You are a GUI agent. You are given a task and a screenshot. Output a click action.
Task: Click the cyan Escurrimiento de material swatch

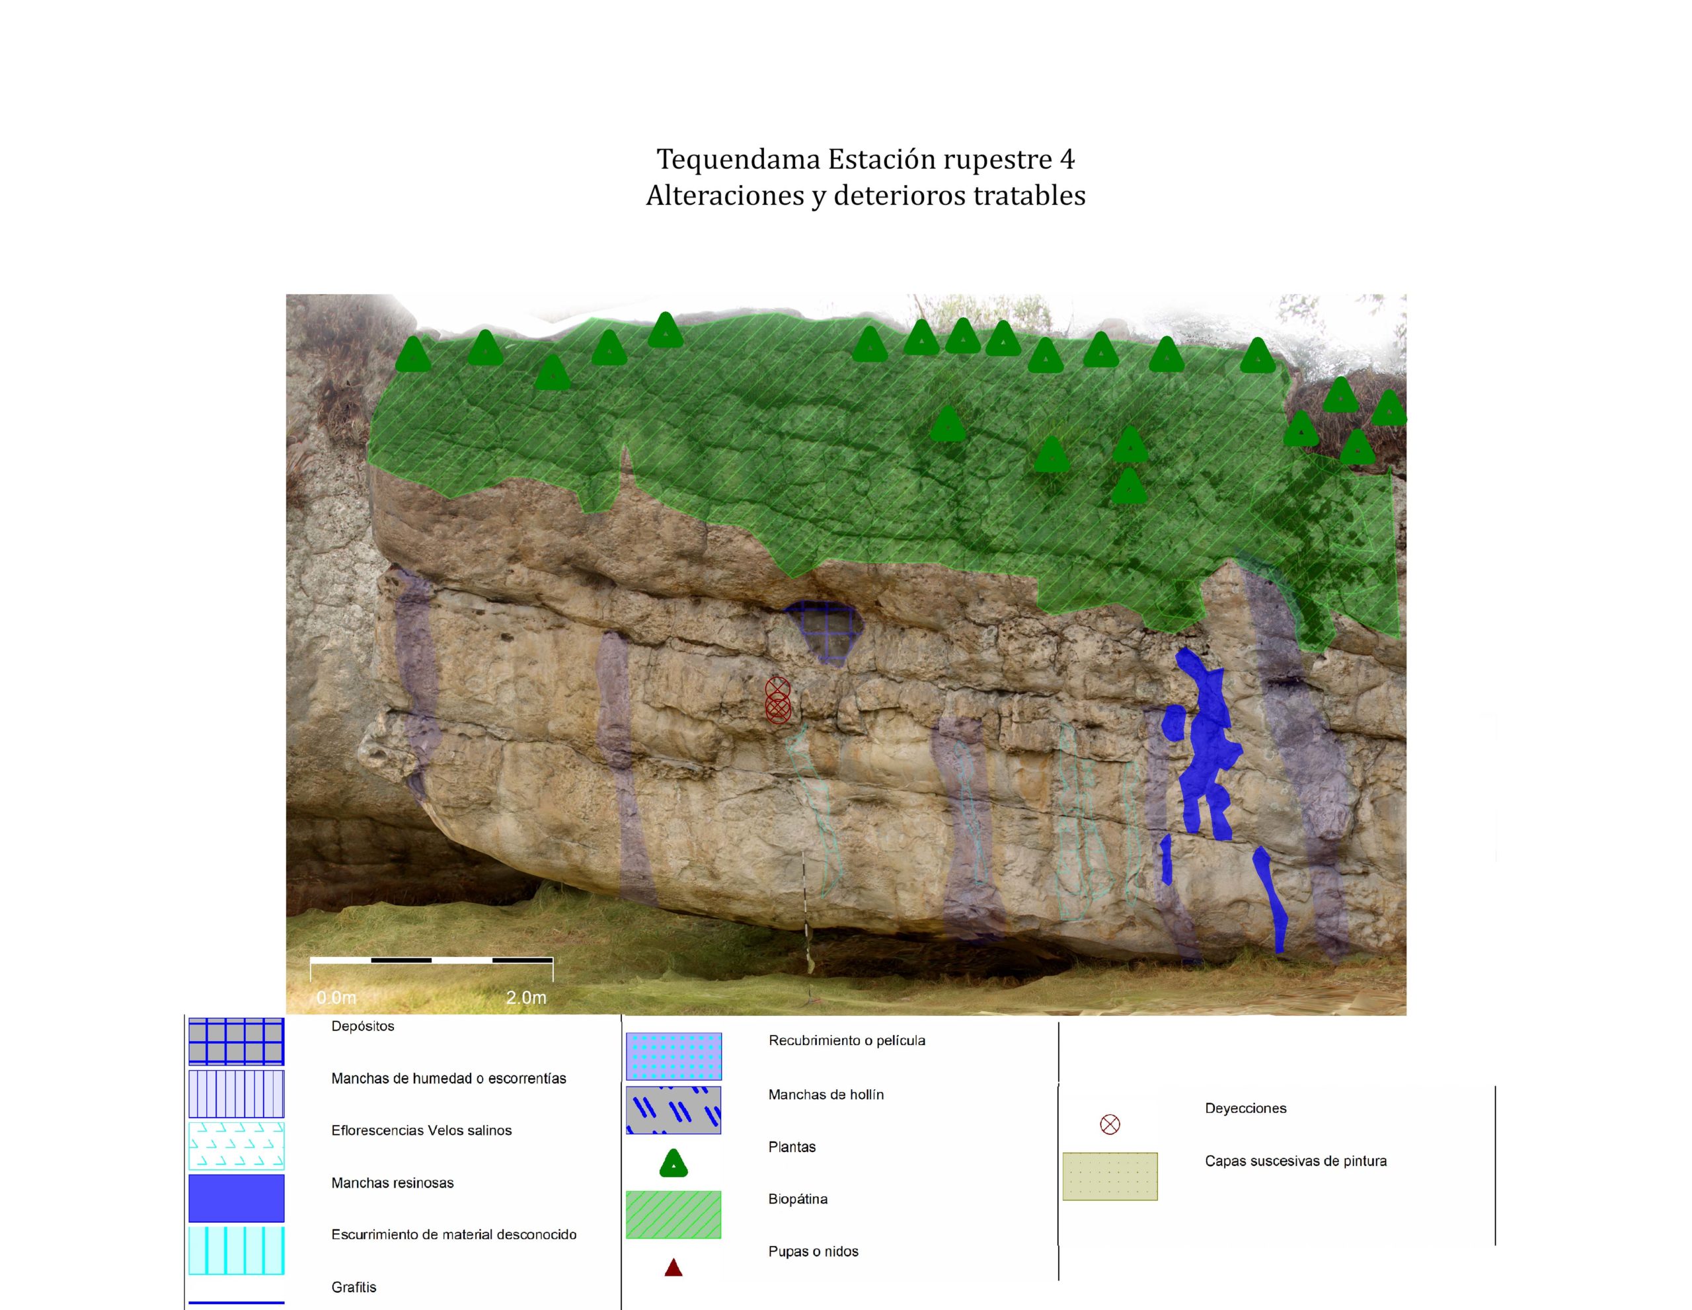tap(237, 1251)
